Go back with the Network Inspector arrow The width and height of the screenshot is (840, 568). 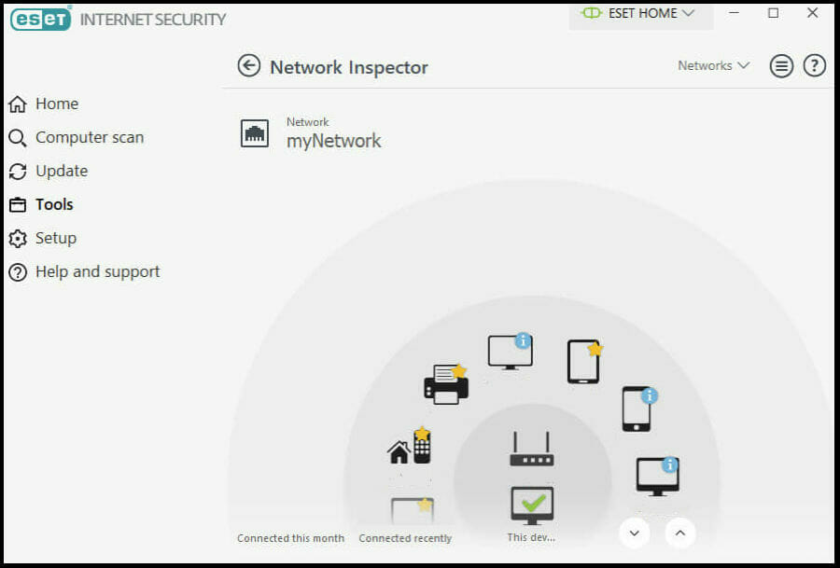(x=249, y=66)
